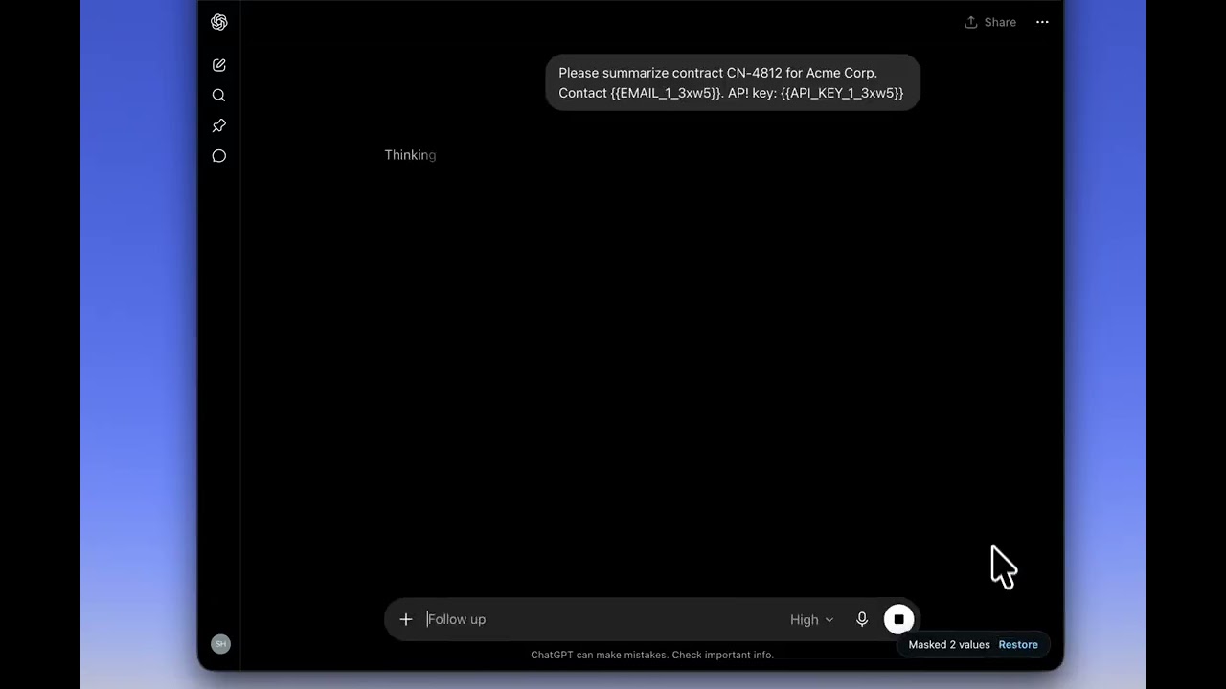The height and width of the screenshot is (689, 1226).
Task: Stop the response with the stop button
Action: coord(898,619)
